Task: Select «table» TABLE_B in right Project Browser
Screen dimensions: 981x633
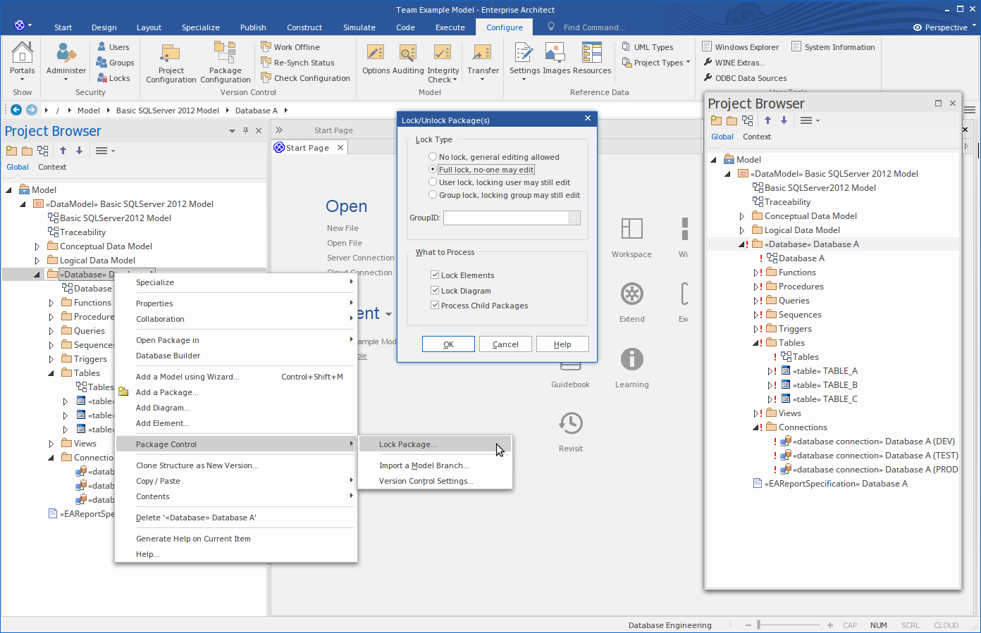Action: pyautogui.click(x=825, y=385)
